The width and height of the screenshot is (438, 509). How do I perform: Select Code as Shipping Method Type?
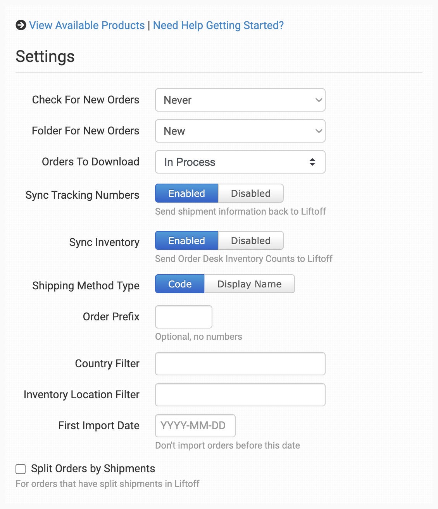pos(180,284)
